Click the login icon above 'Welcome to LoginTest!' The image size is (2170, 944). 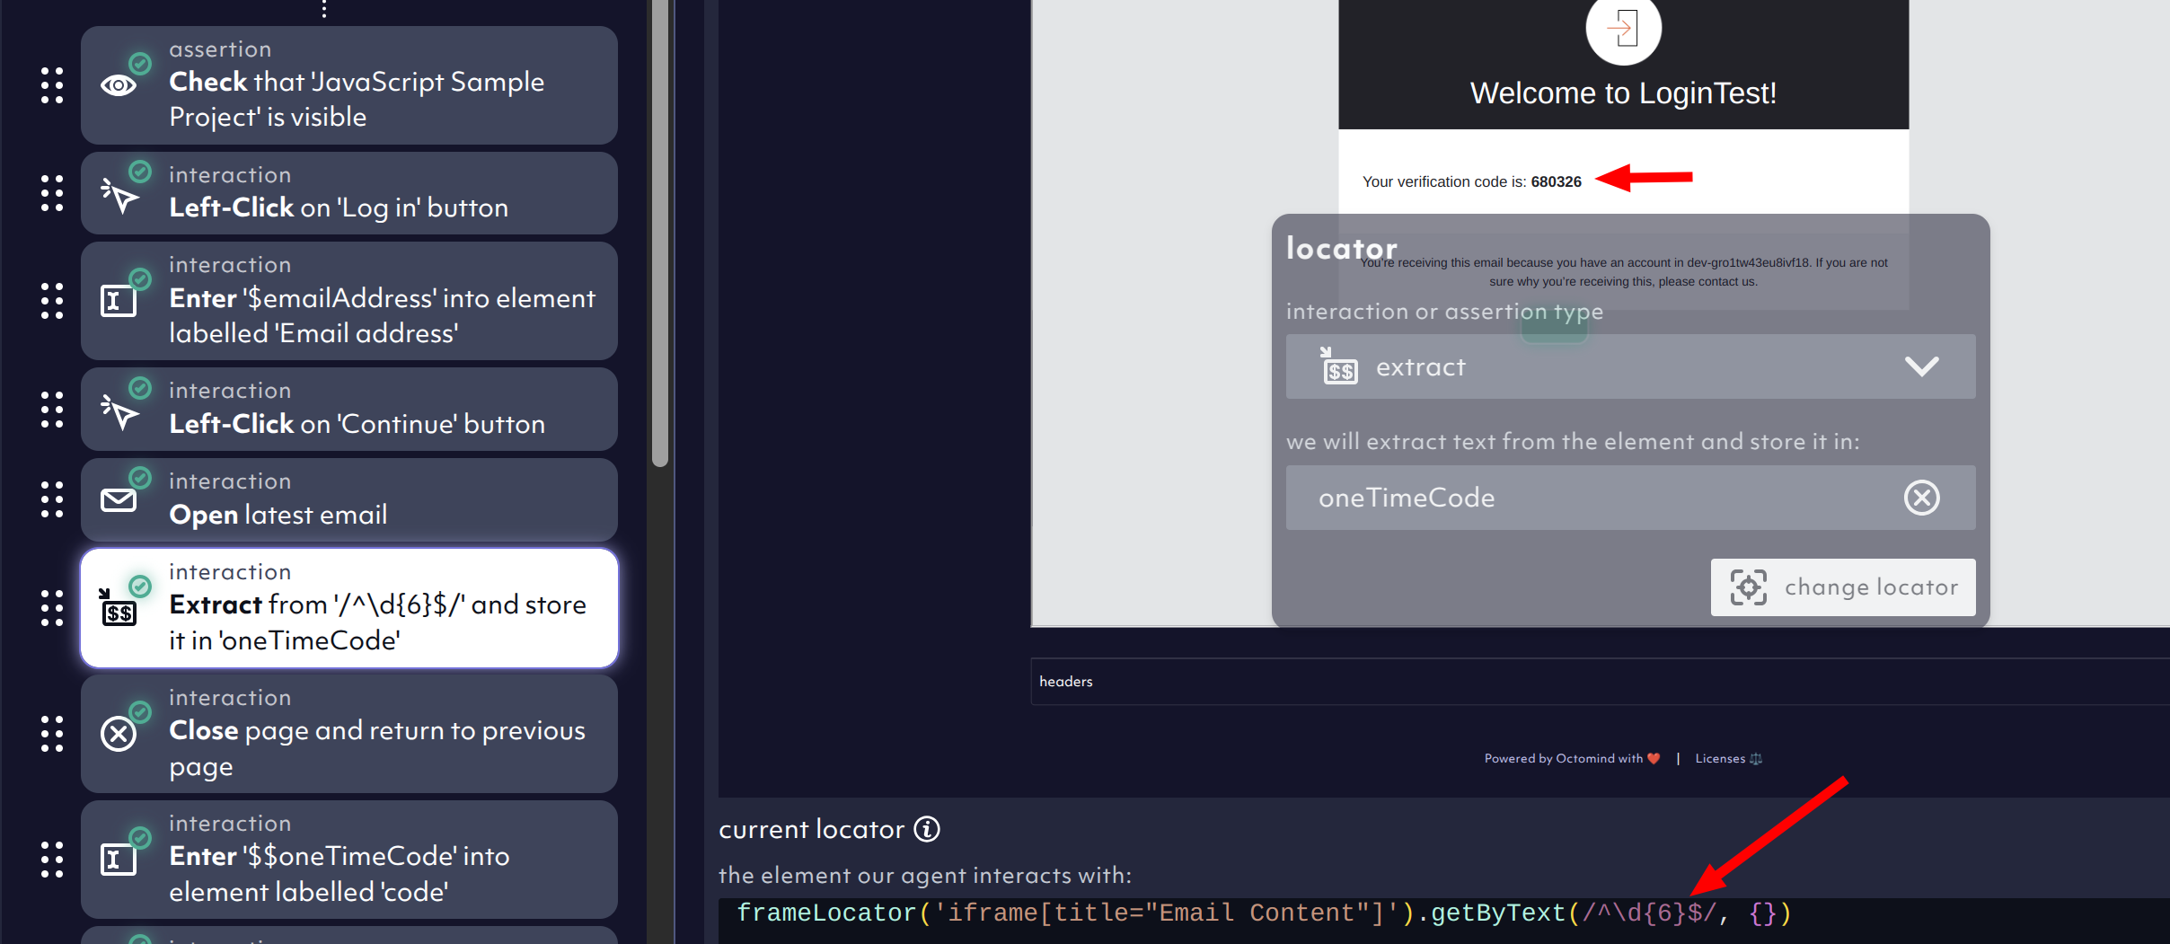click(1624, 28)
